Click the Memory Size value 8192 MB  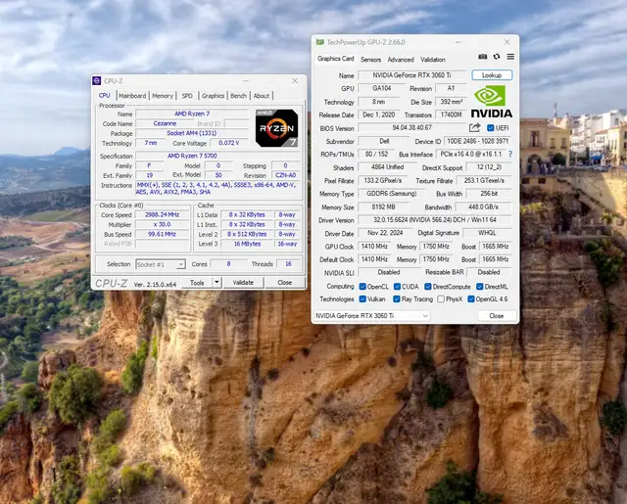383,206
